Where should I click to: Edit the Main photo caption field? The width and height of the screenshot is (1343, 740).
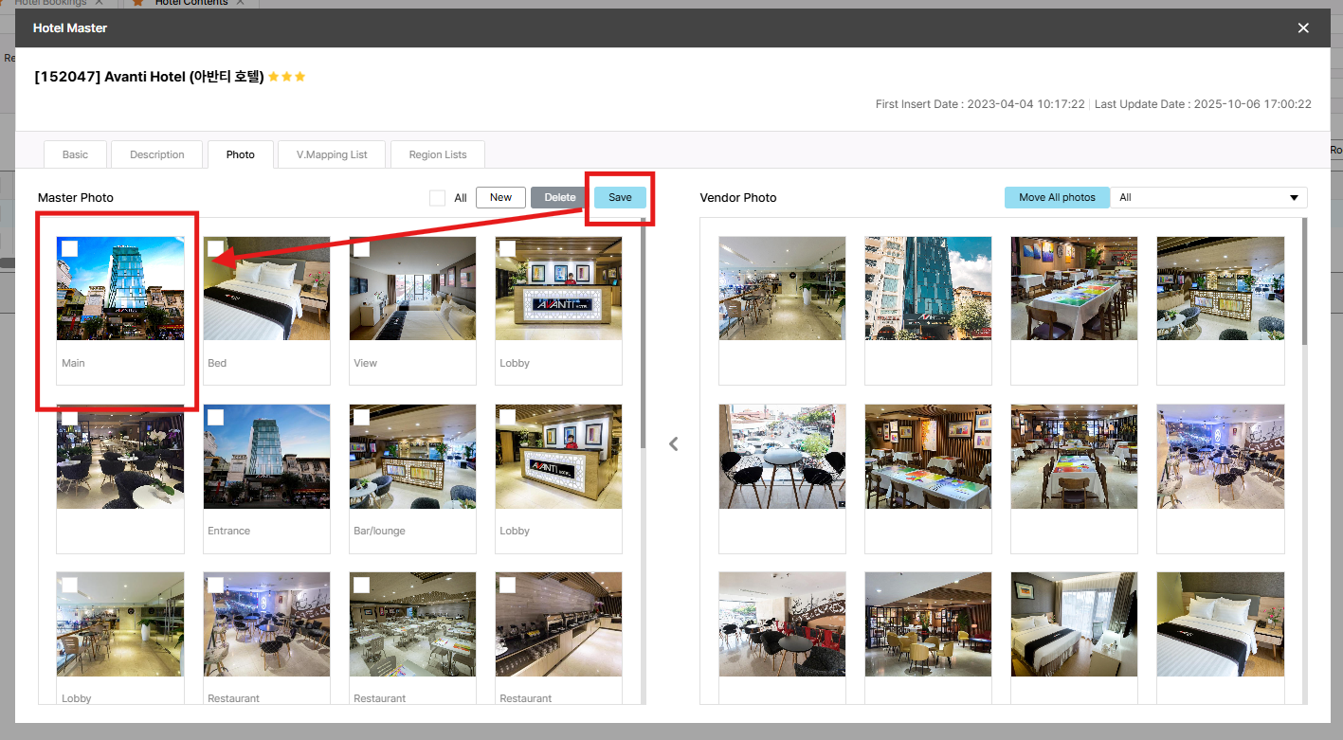120,363
